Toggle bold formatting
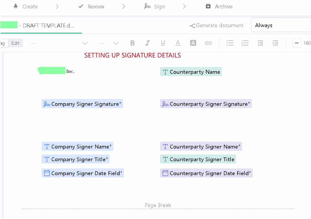The height and width of the screenshot is (219, 311). (x=132, y=43)
